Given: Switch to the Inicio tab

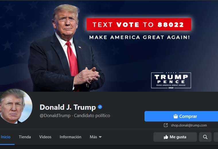Looking at the screenshot, I should point(6,137).
